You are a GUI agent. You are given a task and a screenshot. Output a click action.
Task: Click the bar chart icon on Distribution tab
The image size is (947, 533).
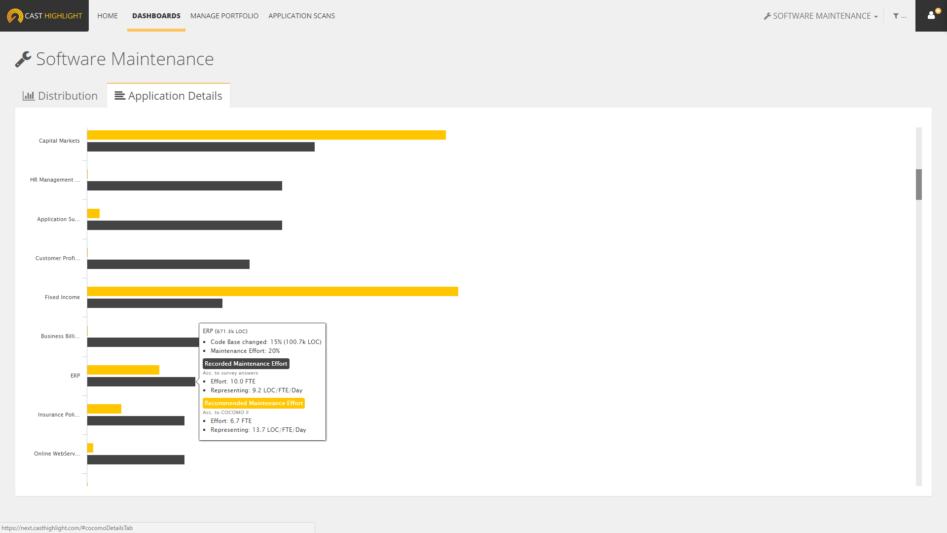pos(29,96)
